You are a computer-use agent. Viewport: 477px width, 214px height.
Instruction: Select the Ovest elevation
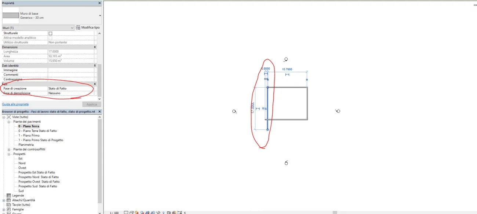click(x=22, y=168)
